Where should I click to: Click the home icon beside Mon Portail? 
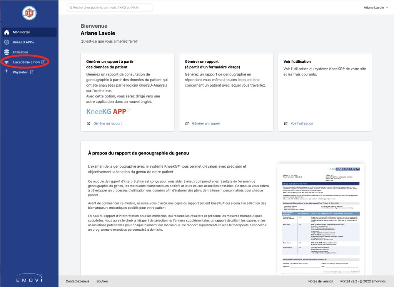7,32
